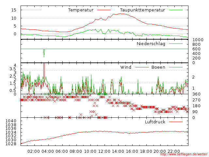Click the red Wind legend line

tap(142, 67)
